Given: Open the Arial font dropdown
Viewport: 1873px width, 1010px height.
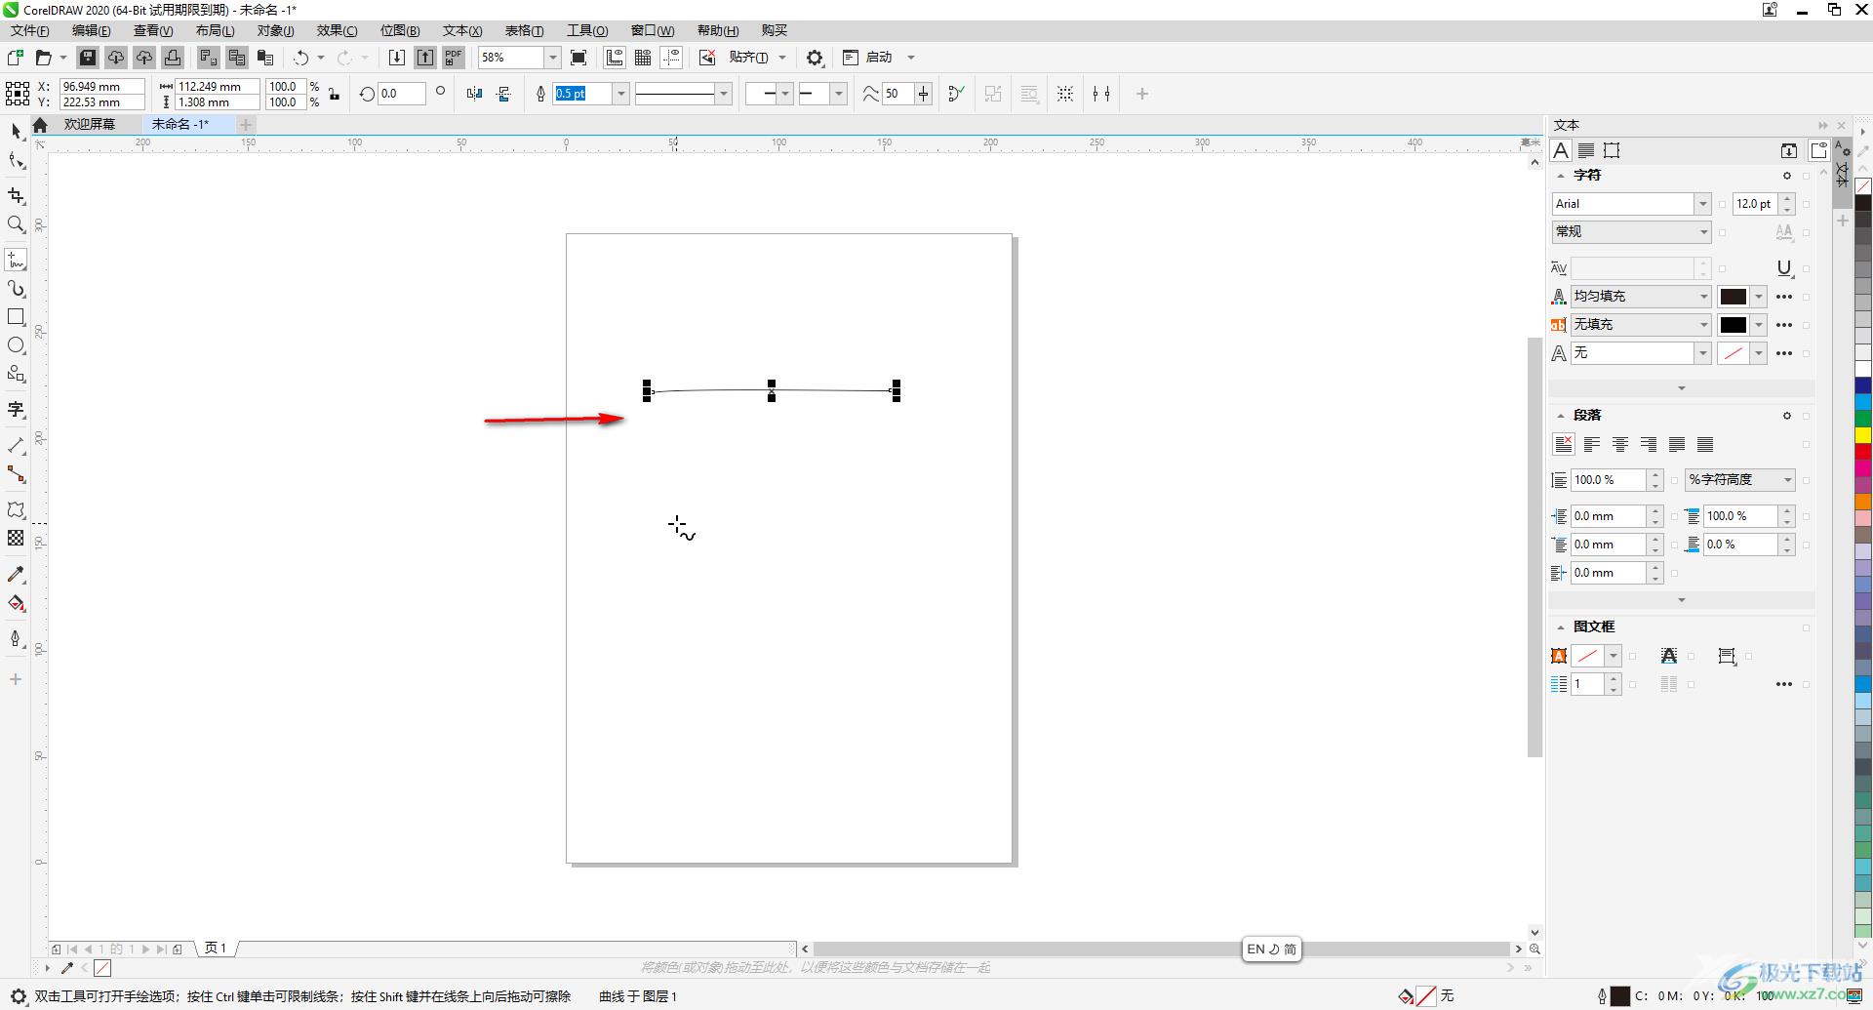Looking at the screenshot, I should 1702,204.
